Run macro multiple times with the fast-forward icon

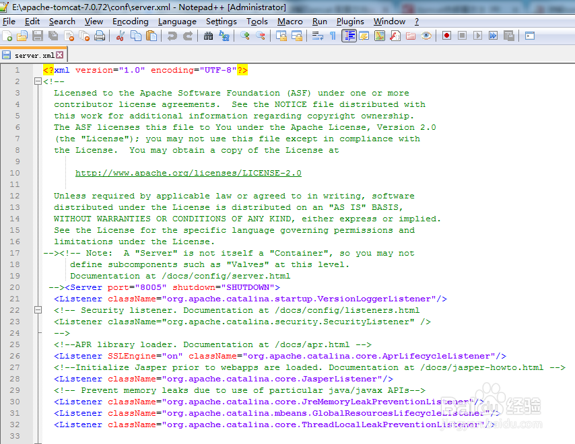[x=494, y=36]
